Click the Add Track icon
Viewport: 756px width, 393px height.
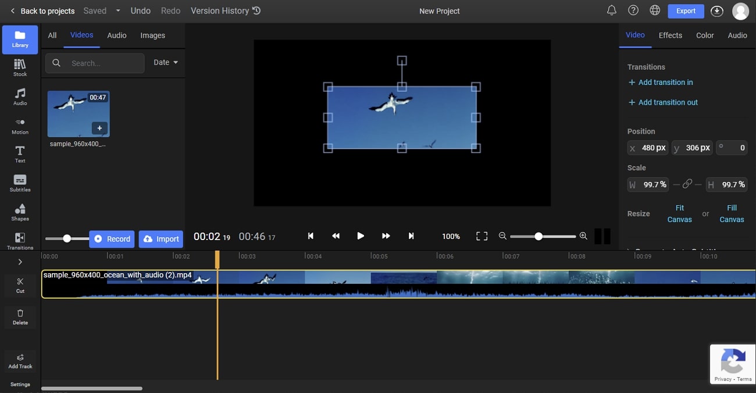coord(20,361)
